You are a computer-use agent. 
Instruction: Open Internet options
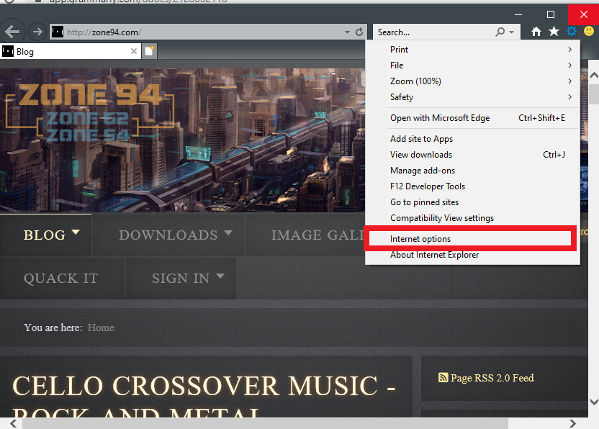[x=472, y=239]
